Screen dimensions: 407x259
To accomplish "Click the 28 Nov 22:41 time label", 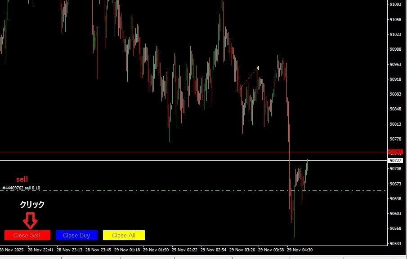I will point(40,250).
